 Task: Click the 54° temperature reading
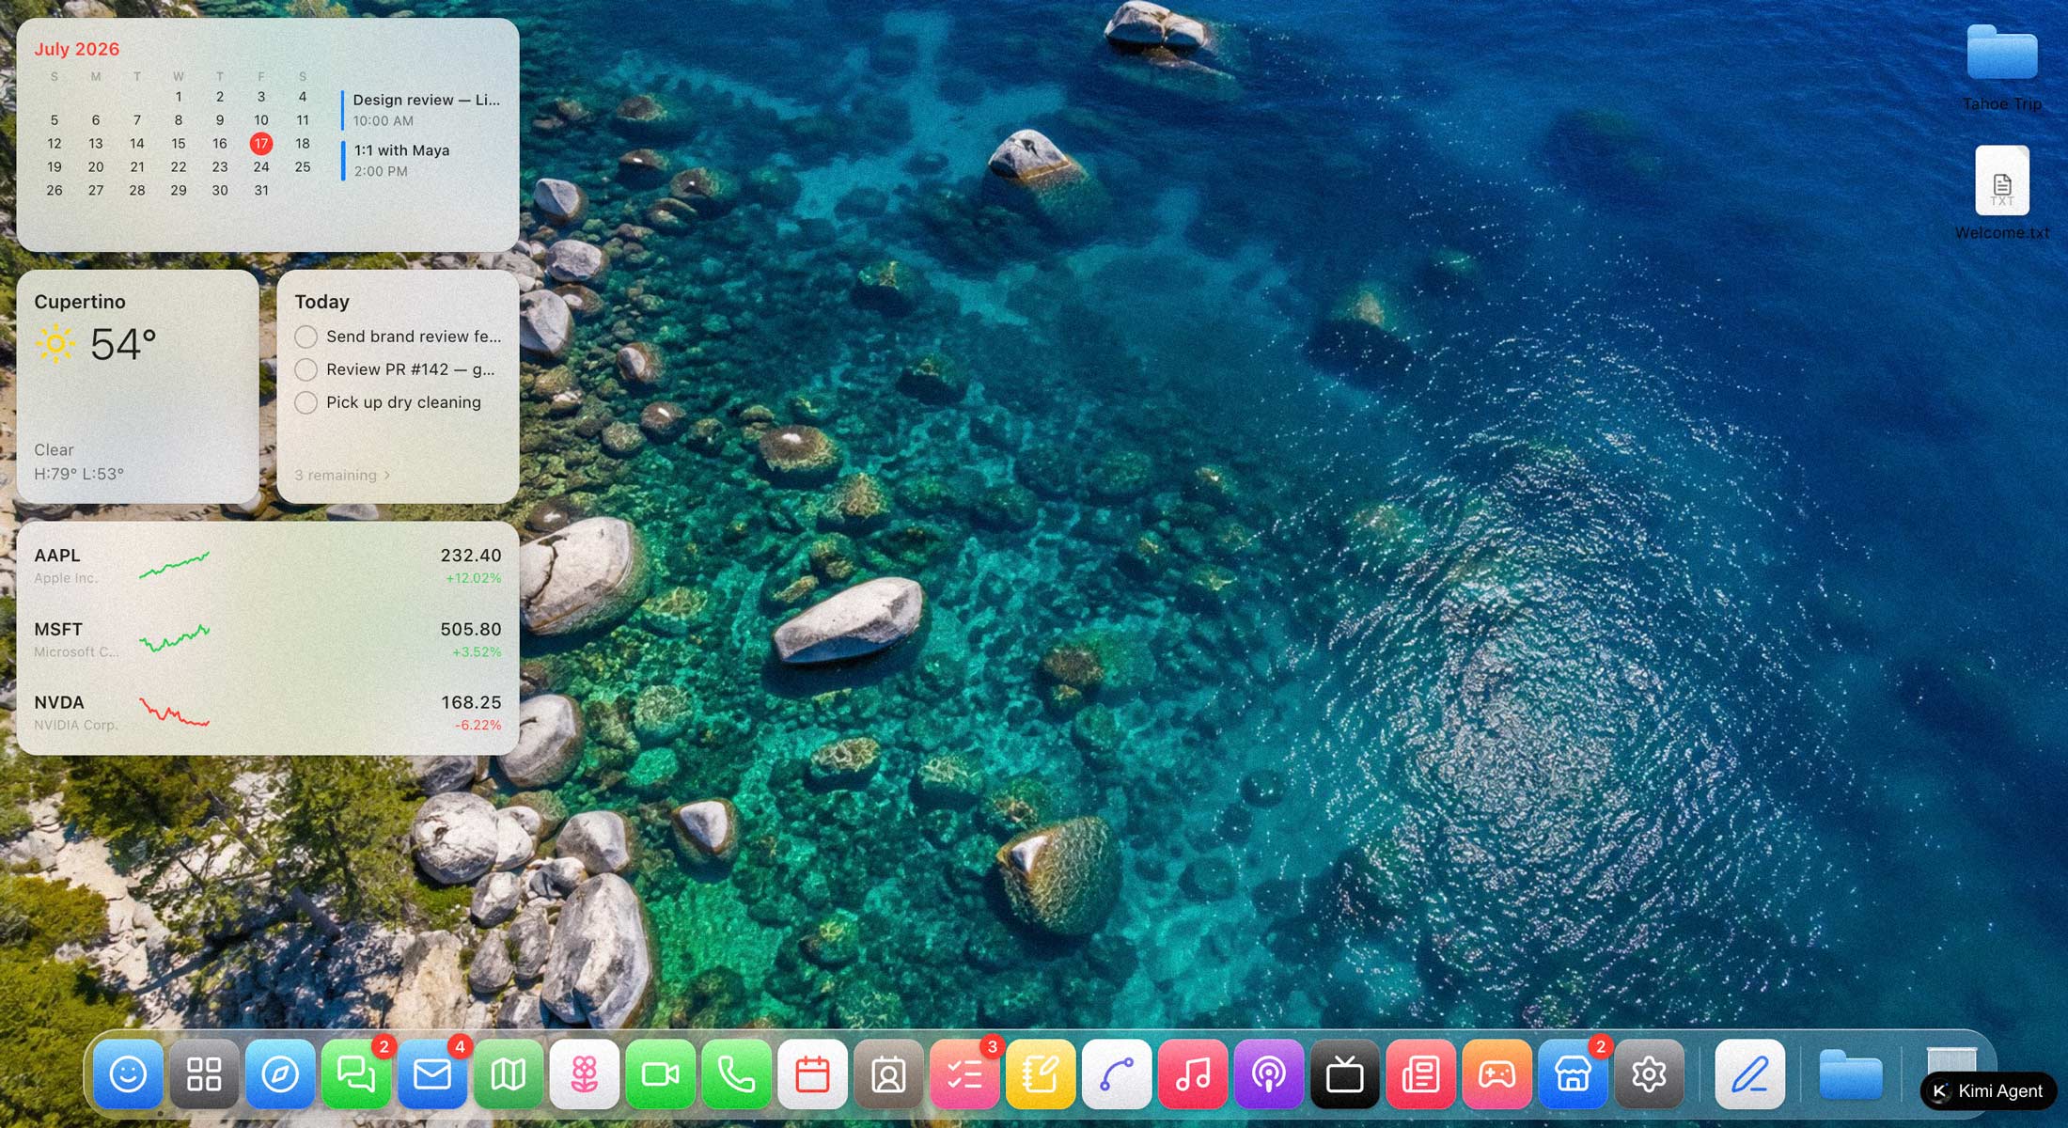coord(123,344)
